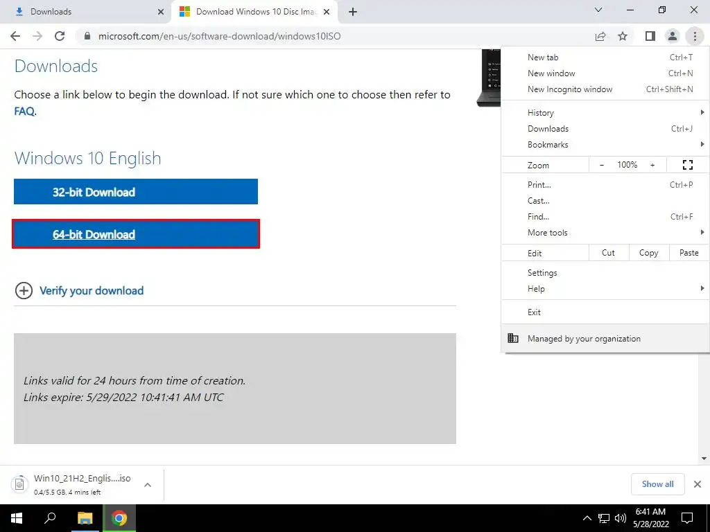
Task: Click Copy in the Edit row
Action: (648, 253)
